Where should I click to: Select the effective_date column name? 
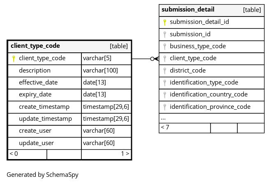38,82
